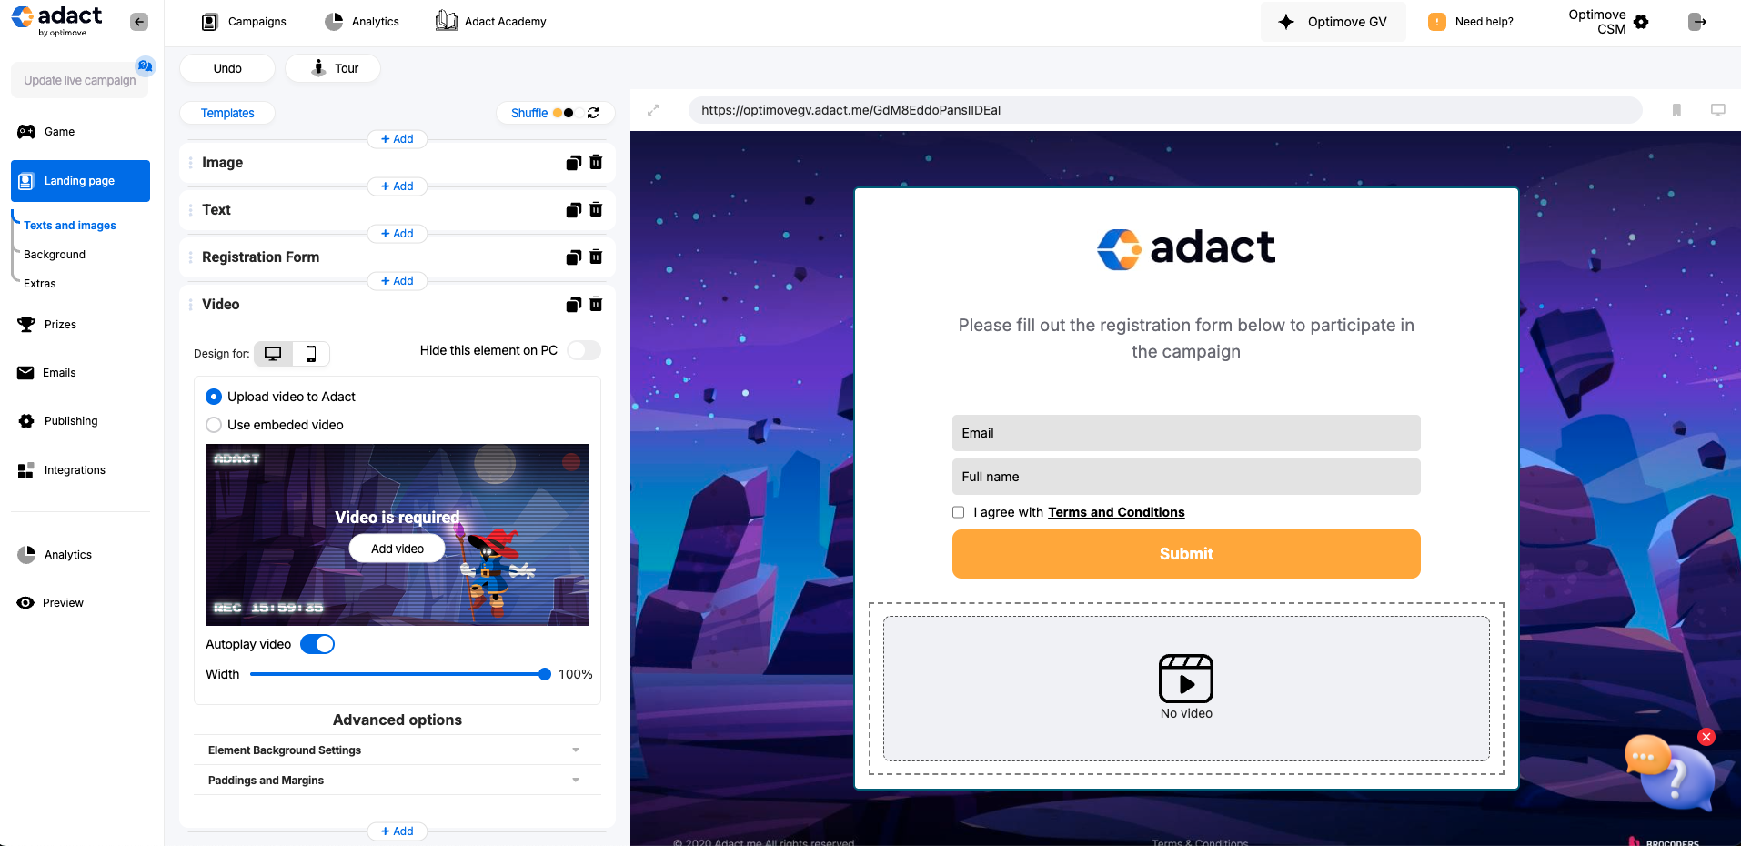Open Analytics in top navigation

pos(362,22)
